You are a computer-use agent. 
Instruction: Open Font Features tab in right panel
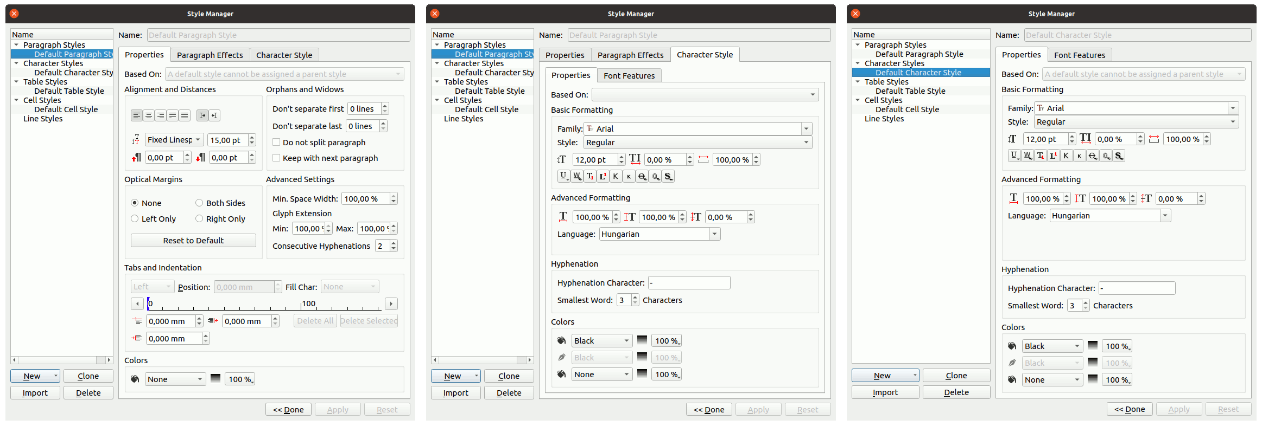coord(1079,55)
